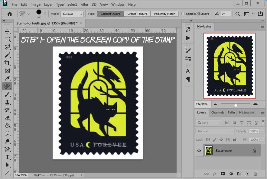Toggle lock position
Screen dimensions: 267x179
[x=221, y=139]
